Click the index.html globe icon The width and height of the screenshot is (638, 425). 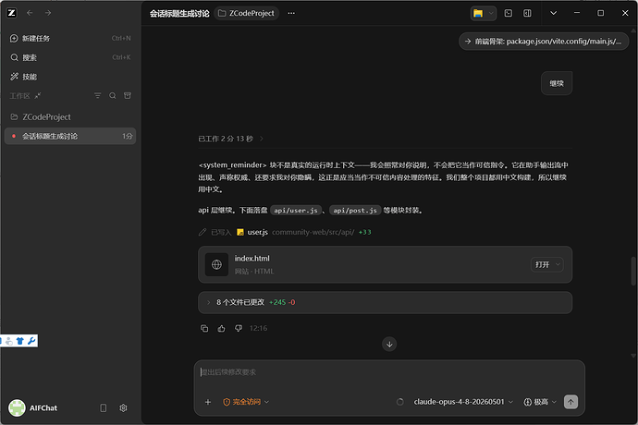[216, 265]
